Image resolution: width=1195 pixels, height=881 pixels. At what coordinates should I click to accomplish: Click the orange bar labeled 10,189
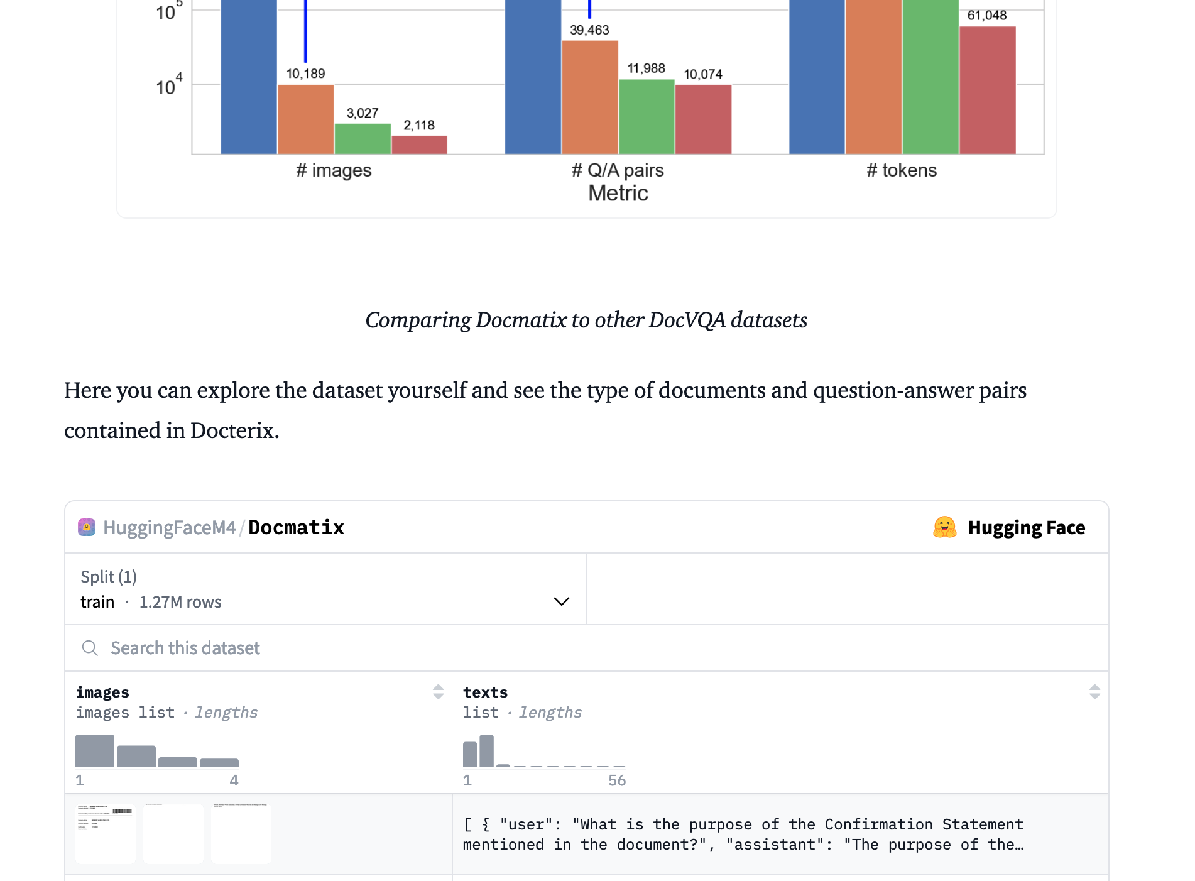click(305, 119)
